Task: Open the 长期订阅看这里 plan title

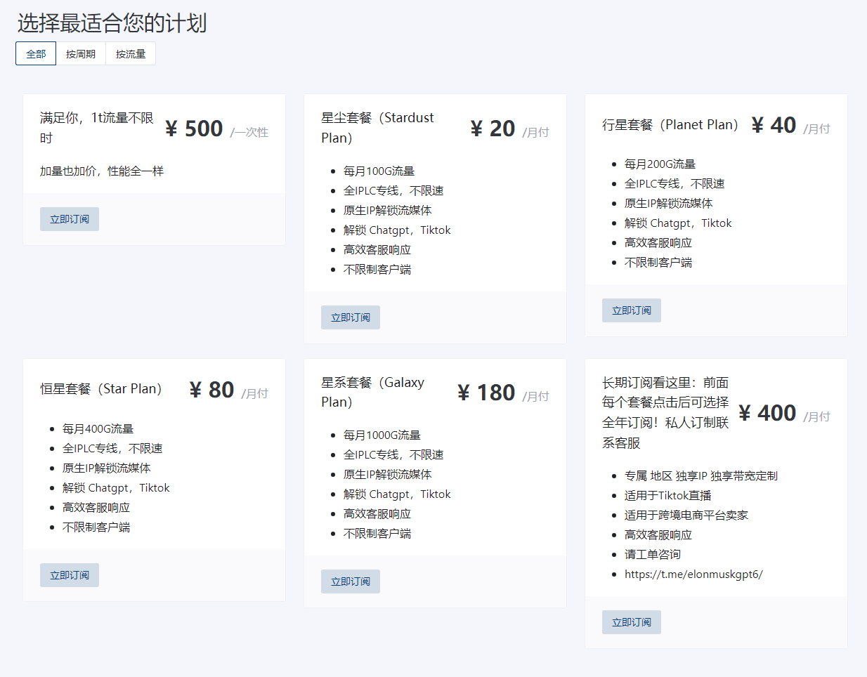Action: [x=665, y=412]
